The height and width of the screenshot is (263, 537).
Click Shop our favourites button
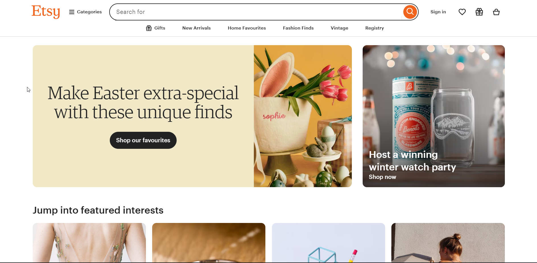pos(143,140)
